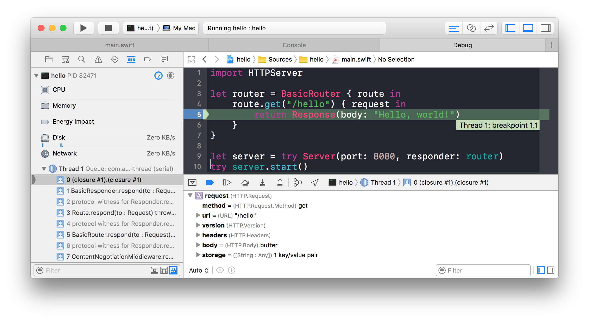The height and width of the screenshot is (322, 589).
Task: Toggle the bottom Debug area panel
Action: 528,28
